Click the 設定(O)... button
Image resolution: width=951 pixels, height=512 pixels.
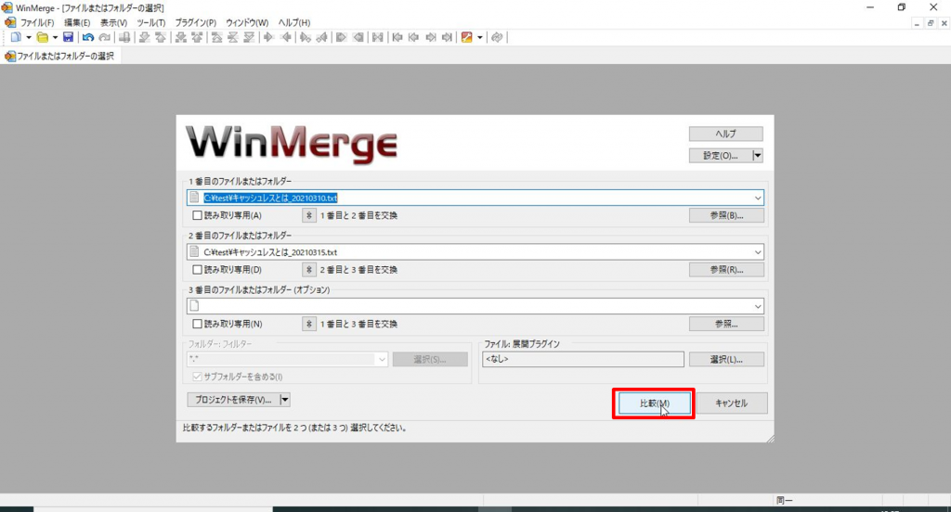[720, 156]
